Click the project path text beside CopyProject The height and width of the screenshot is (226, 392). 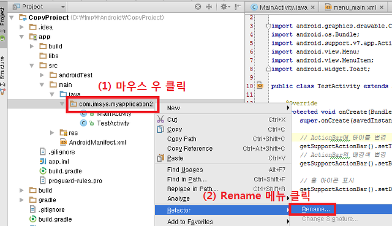(117, 18)
